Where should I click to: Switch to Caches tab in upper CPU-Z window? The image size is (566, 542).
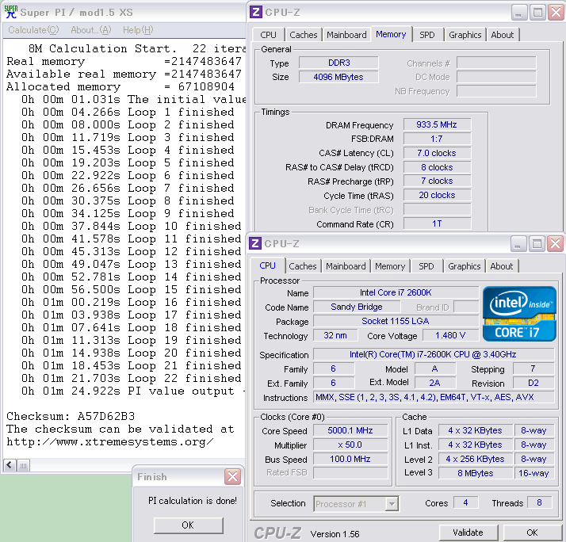click(303, 35)
